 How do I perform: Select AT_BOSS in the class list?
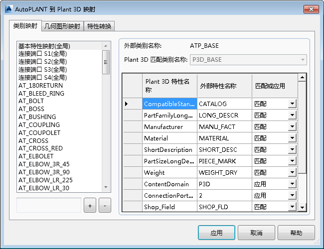pyautogui.click(x=60, y=109)
